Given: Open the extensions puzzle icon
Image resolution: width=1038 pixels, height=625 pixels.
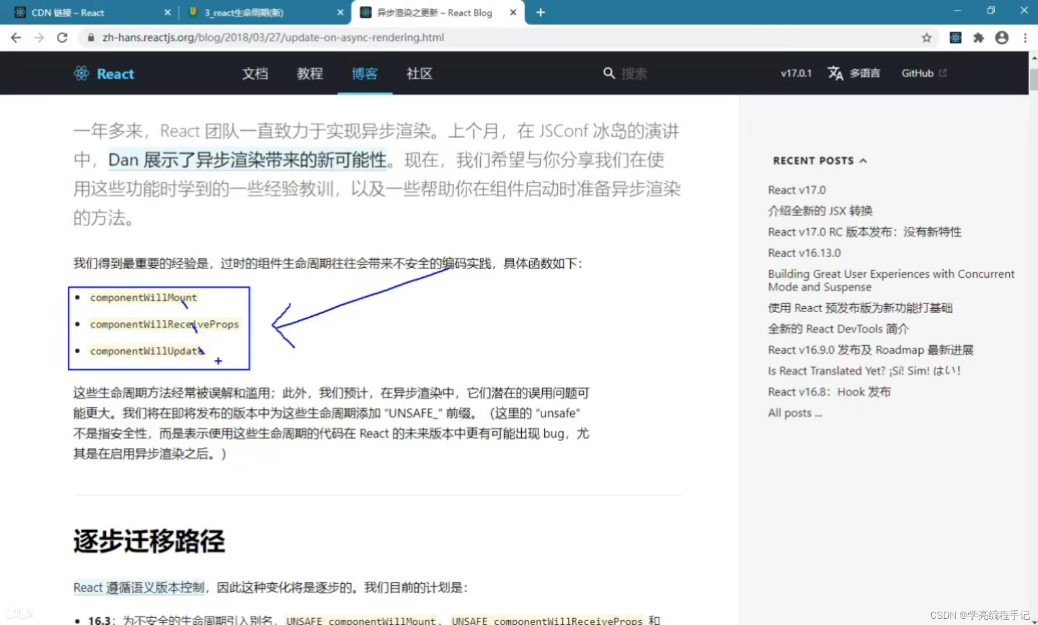Looking at the screenshot, I should pos(978,37).
